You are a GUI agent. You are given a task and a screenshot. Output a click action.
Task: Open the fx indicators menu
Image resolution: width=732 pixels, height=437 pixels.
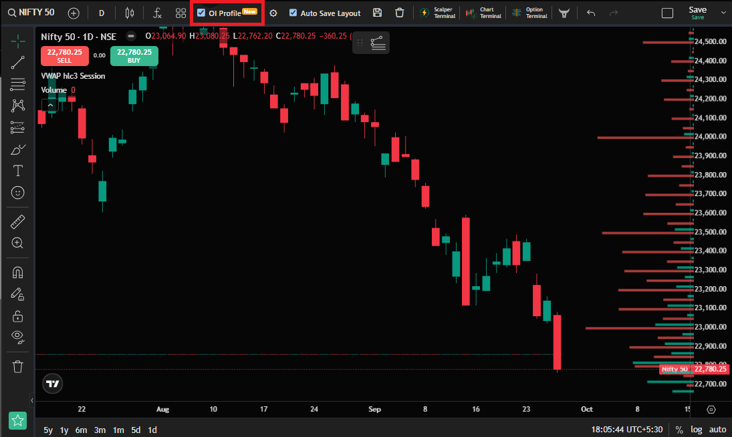pos(157,13)
